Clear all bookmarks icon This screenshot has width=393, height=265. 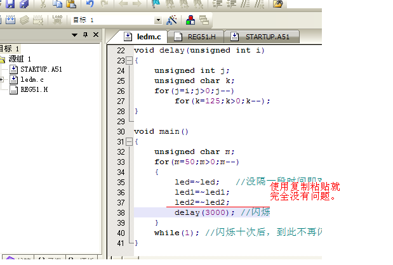198,4
